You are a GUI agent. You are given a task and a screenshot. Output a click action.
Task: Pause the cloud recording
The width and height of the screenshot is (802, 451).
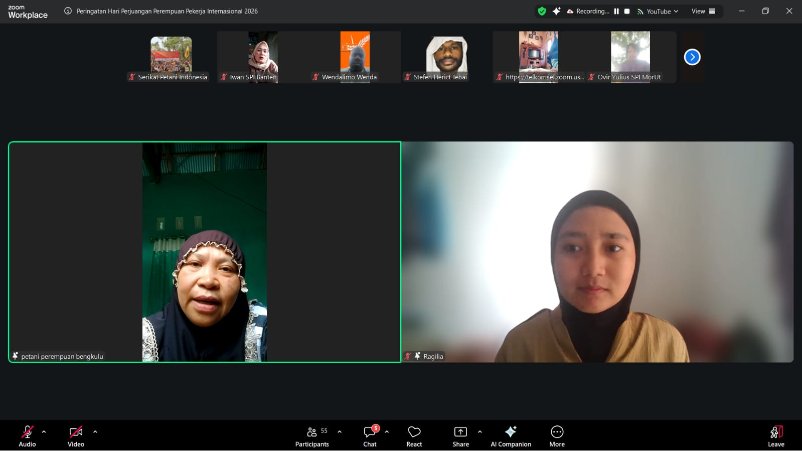pos(616,11)
